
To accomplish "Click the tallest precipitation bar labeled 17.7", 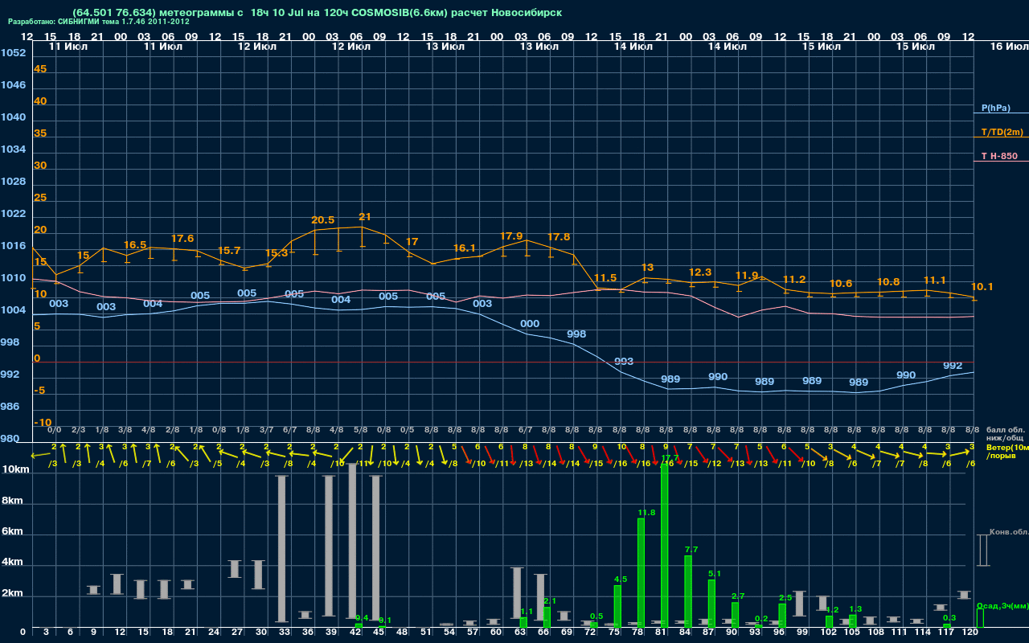I will point(665,547).
